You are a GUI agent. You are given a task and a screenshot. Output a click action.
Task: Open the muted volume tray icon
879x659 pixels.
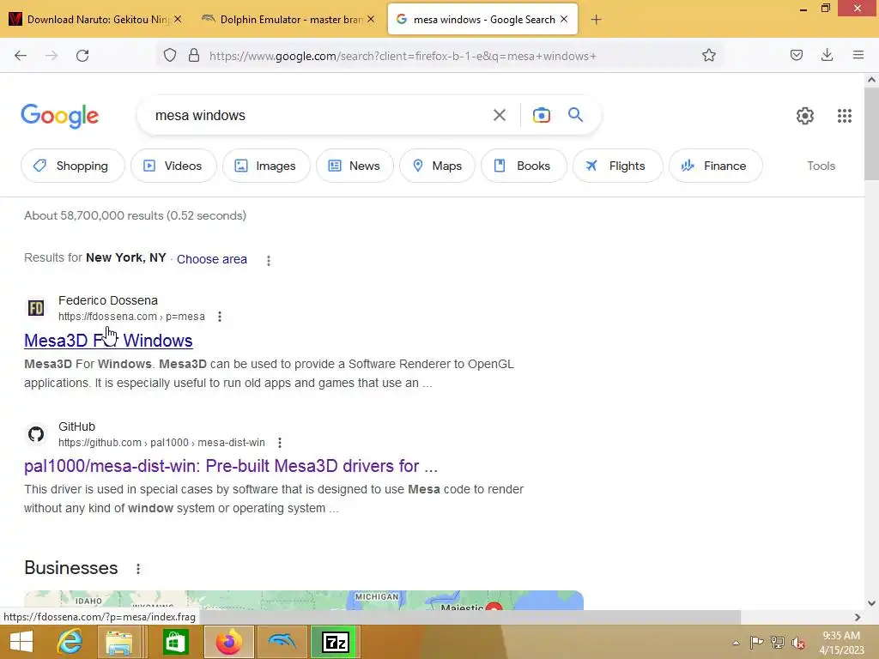798,643
